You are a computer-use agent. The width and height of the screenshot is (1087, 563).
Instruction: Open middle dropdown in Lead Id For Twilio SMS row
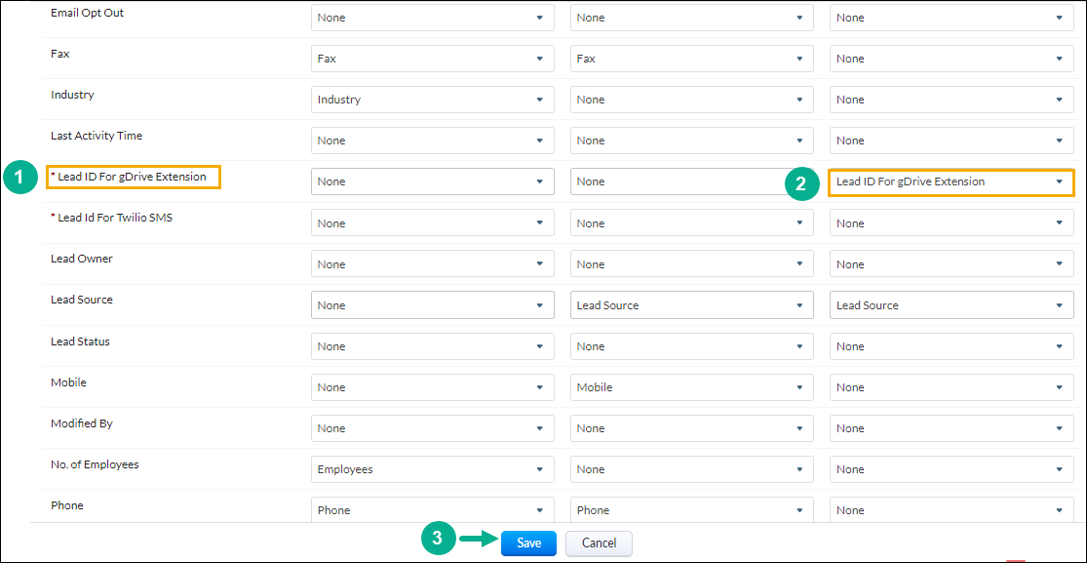pos(692,222)
